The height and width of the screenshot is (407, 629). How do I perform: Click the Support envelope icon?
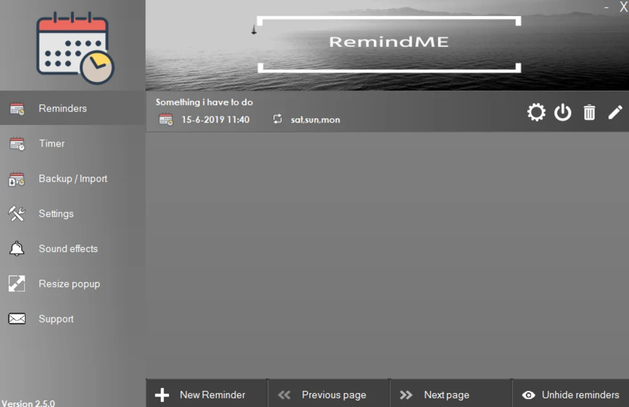(17, 318)
